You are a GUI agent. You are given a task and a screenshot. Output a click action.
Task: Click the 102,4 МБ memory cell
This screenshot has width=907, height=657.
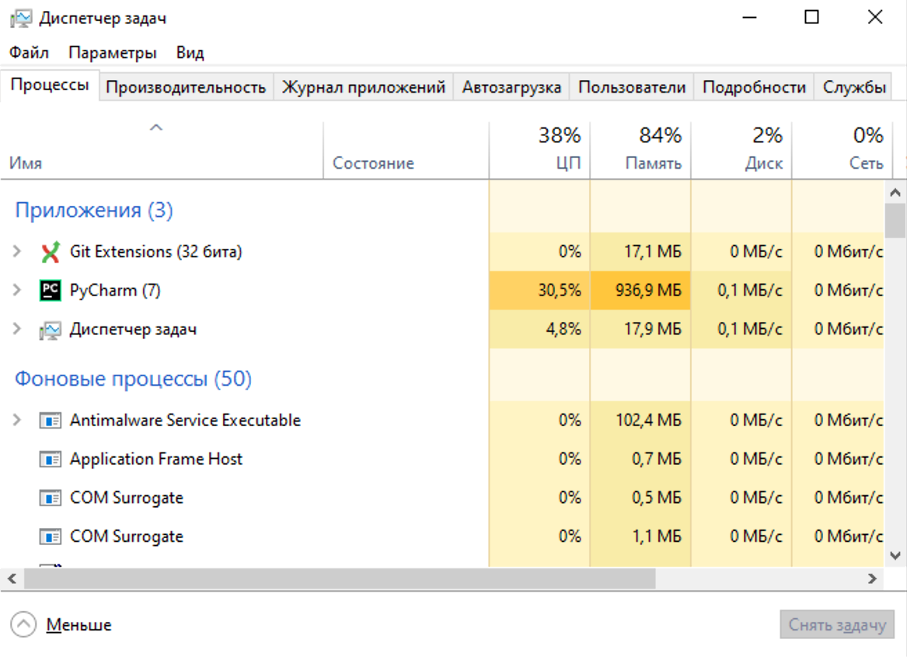[x=640, y=421]
